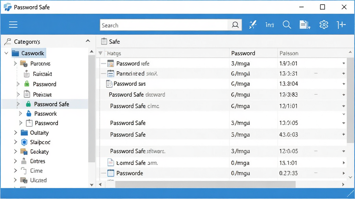Click the tree panel scroll up arrow
This screenshot has width=355, height=199.
(x=92, y=51)
